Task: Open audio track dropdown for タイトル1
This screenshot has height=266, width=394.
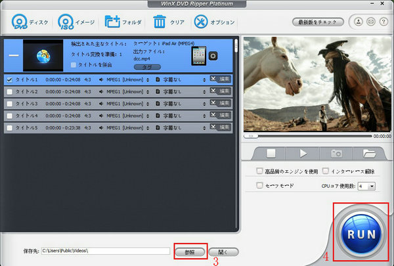Action: click(x=148, y=80)
